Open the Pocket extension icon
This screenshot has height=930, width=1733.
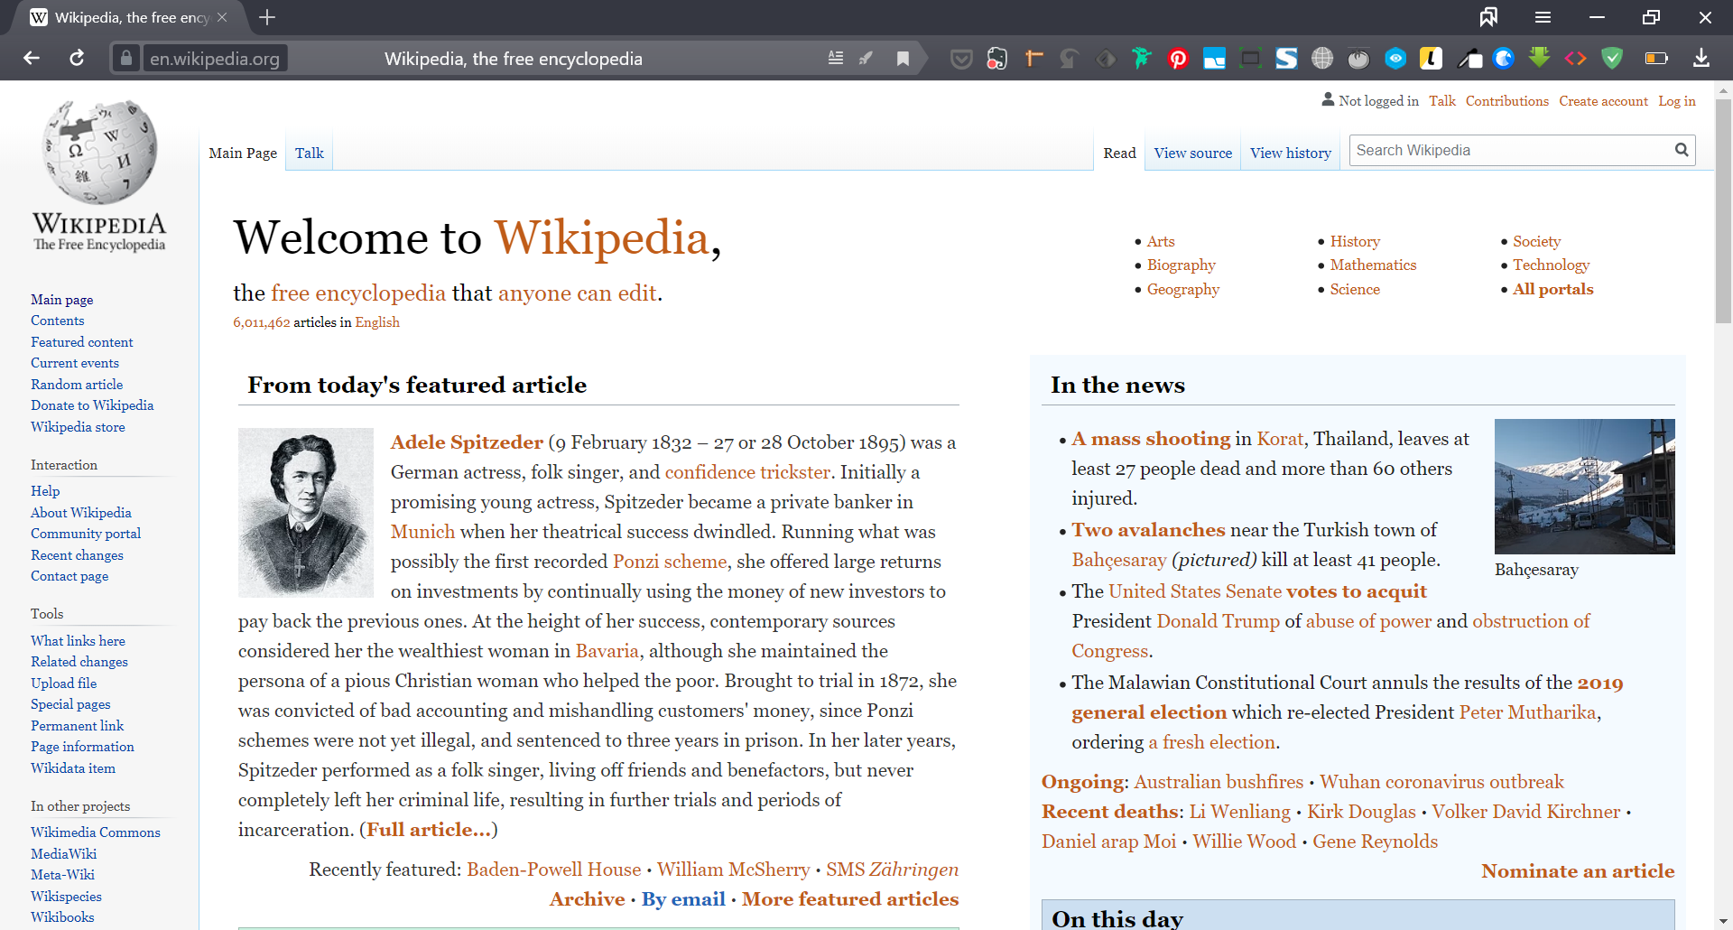[x=961, y=59]
